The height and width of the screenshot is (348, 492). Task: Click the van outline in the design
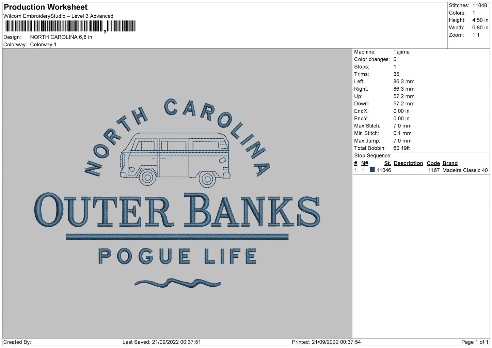pyautogui.click(x=175, y=160)
